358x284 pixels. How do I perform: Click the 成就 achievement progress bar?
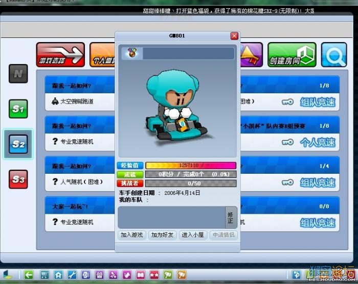(x=191, y=174)
